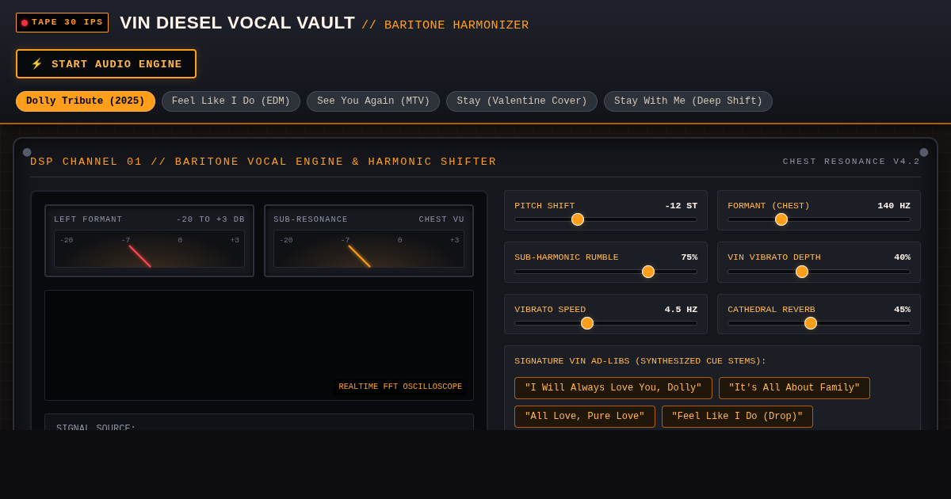The image size is (951, 499).
Task: Play the "All Love, Pure Love" cue
Action: (585, 417)
